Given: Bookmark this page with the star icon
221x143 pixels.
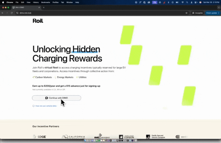Looking at the screenshot, I should click(186, 13).
